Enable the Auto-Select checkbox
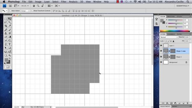 [x=10, y=11]
